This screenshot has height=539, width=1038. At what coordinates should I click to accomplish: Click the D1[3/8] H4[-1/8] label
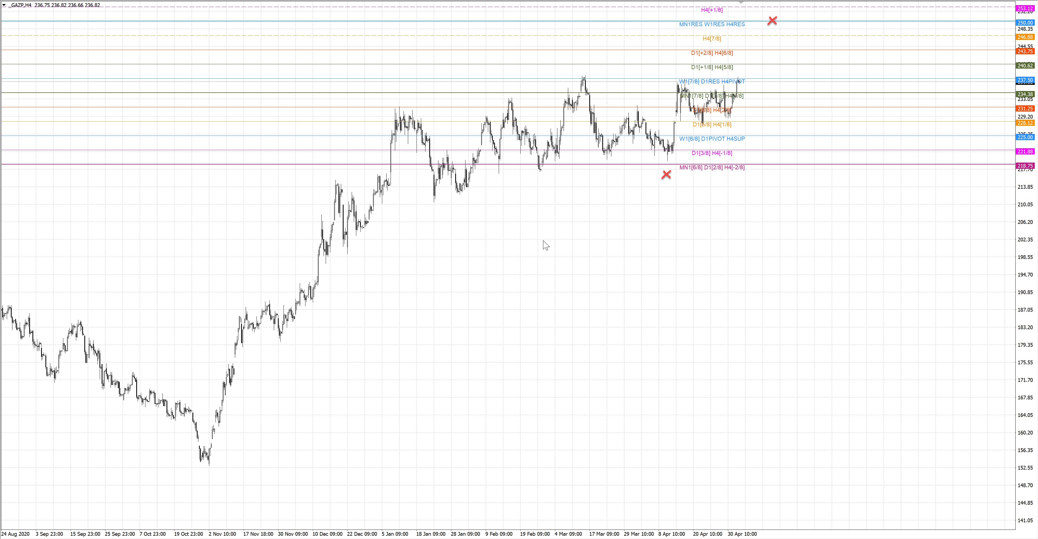[712, 153]
